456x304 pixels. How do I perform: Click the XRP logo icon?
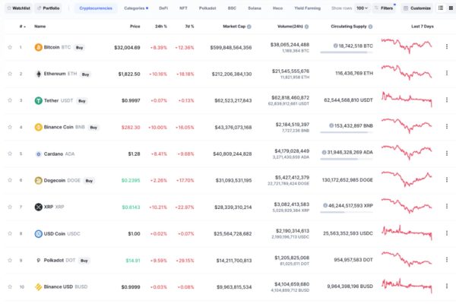(39, 207)
